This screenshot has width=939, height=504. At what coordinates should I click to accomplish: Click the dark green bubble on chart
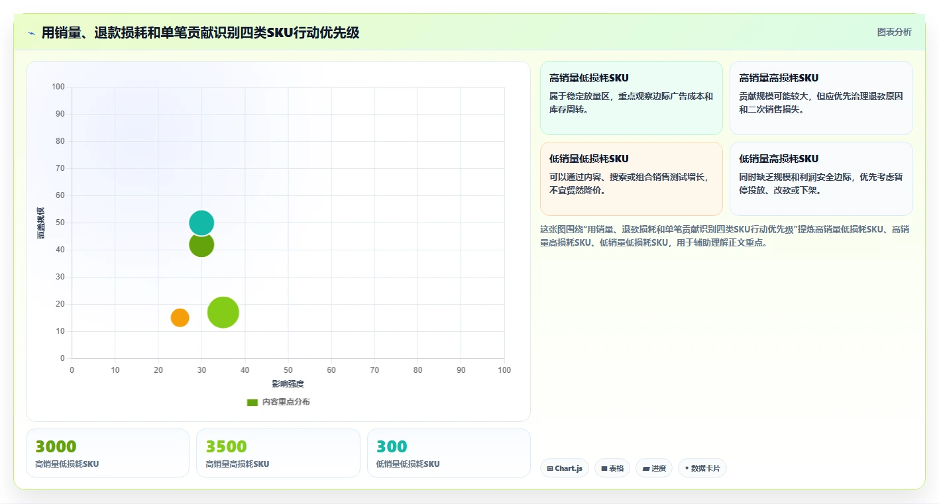pos(201,246)
